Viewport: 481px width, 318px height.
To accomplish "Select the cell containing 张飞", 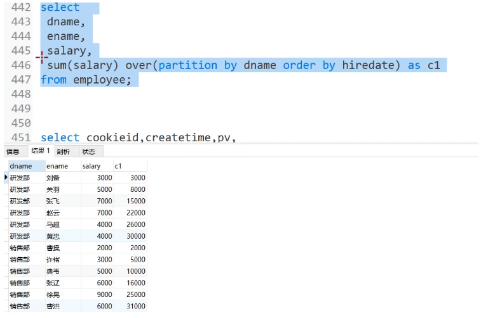I will (63, 201).
